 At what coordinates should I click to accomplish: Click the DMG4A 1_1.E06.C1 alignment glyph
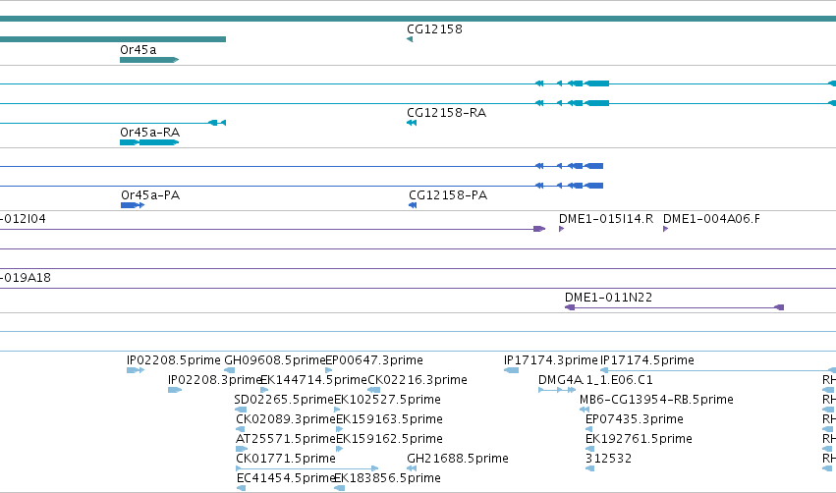pos(557,390)
